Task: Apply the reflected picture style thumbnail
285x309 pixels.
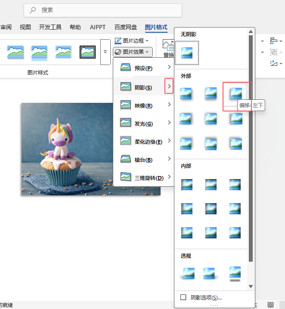Action: (40, 53)
